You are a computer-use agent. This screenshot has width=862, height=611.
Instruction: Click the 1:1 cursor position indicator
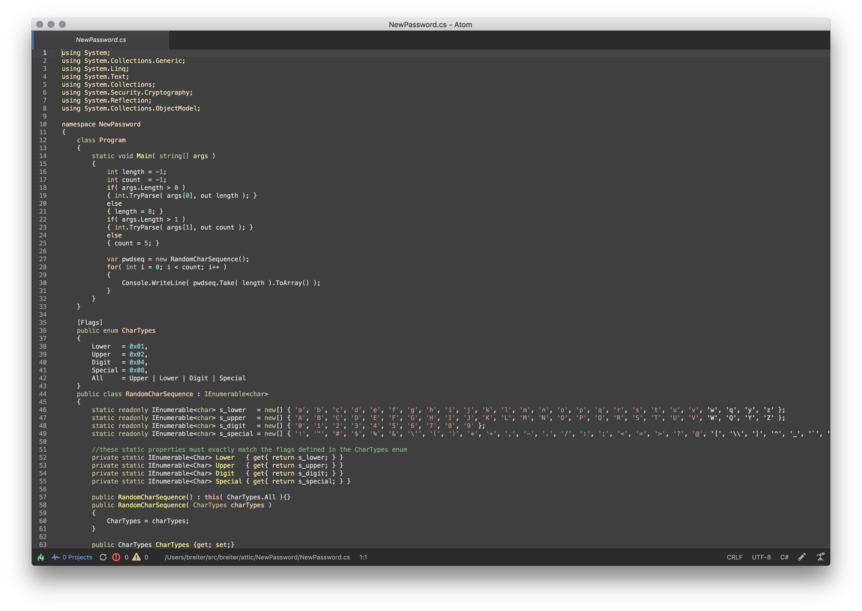pyautogui.click(x=363, y=557)
